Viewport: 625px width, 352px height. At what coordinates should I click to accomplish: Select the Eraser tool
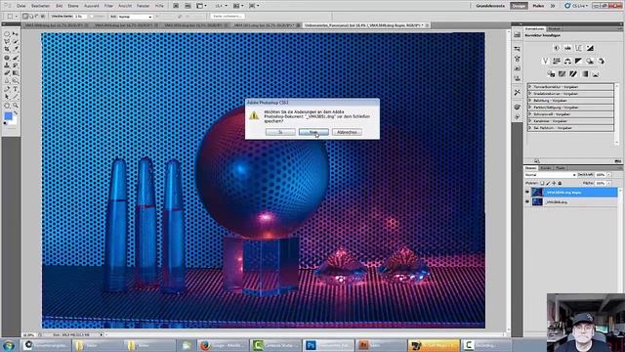coord(7,73)
